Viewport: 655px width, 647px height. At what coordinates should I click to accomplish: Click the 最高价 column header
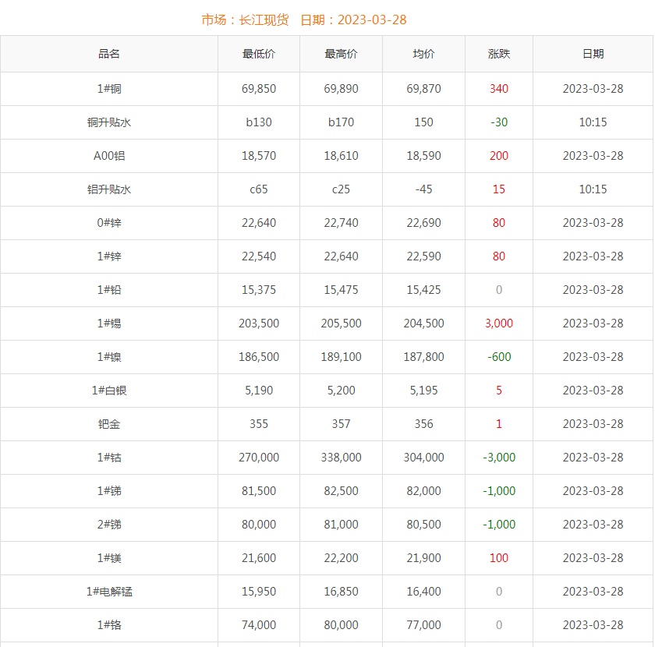click(341, 54)
